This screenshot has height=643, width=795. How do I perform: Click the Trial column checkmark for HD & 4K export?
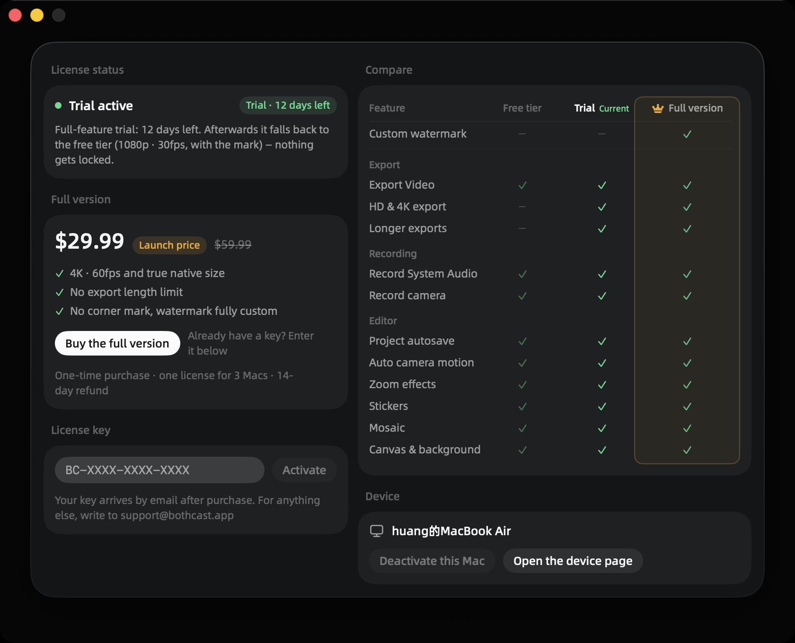602,207
